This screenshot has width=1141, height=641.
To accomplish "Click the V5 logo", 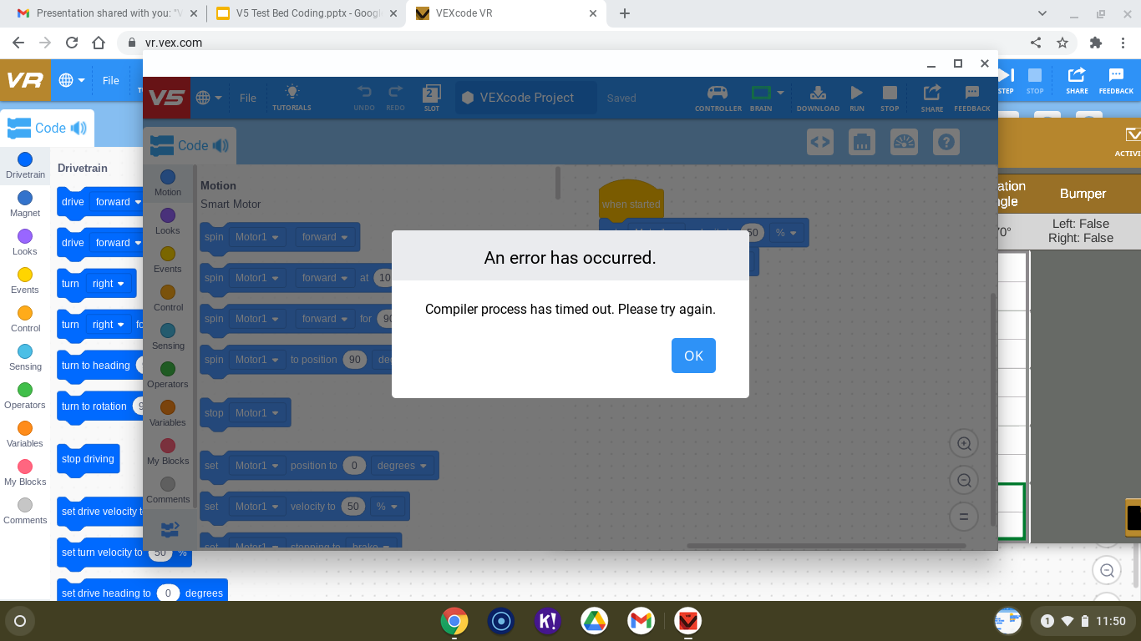I will tap(167, 98).
